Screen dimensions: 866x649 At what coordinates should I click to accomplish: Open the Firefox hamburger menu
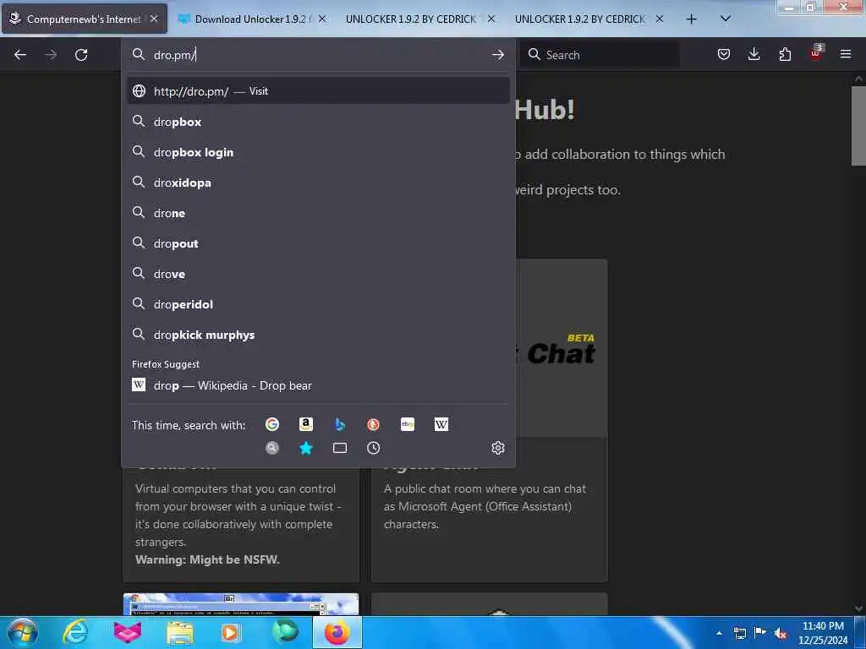pyautogui.click(x=846, y=55)
